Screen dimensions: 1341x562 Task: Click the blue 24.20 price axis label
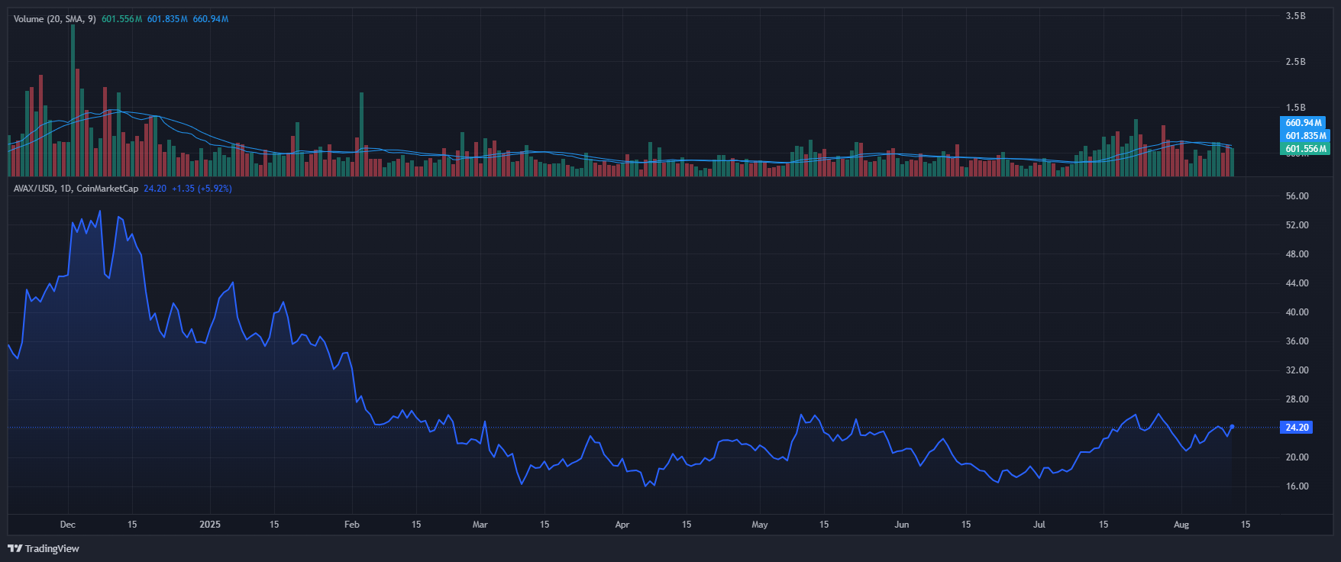point(1296,428)
